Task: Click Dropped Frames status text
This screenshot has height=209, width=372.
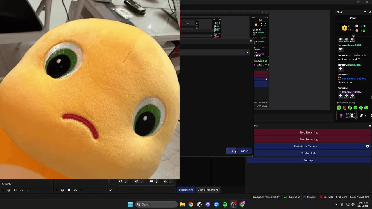Action: pyautogui.click(x=267, y=197)
